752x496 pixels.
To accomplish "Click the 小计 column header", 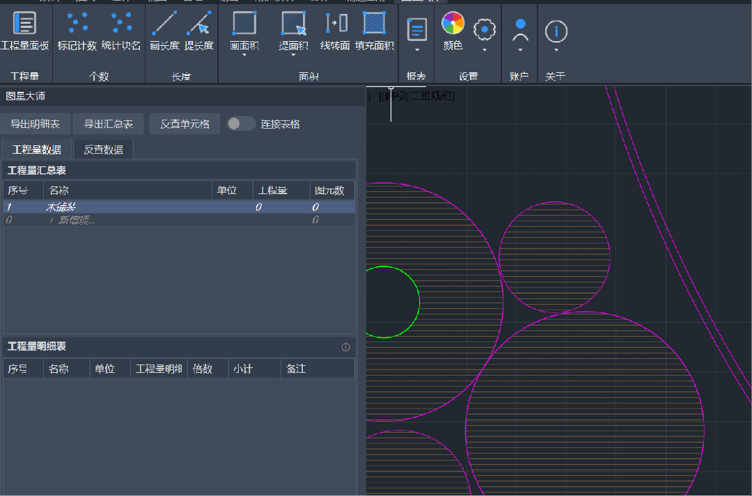I will point(255,369).
